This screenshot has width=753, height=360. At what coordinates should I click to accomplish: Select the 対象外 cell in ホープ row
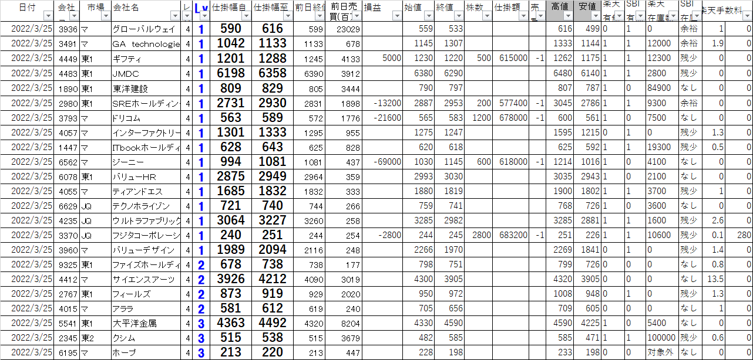tap(662, 352)
